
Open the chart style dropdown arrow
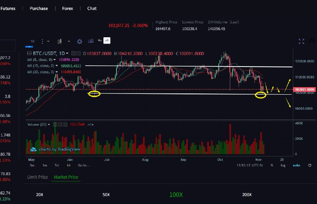pos(69,41)
